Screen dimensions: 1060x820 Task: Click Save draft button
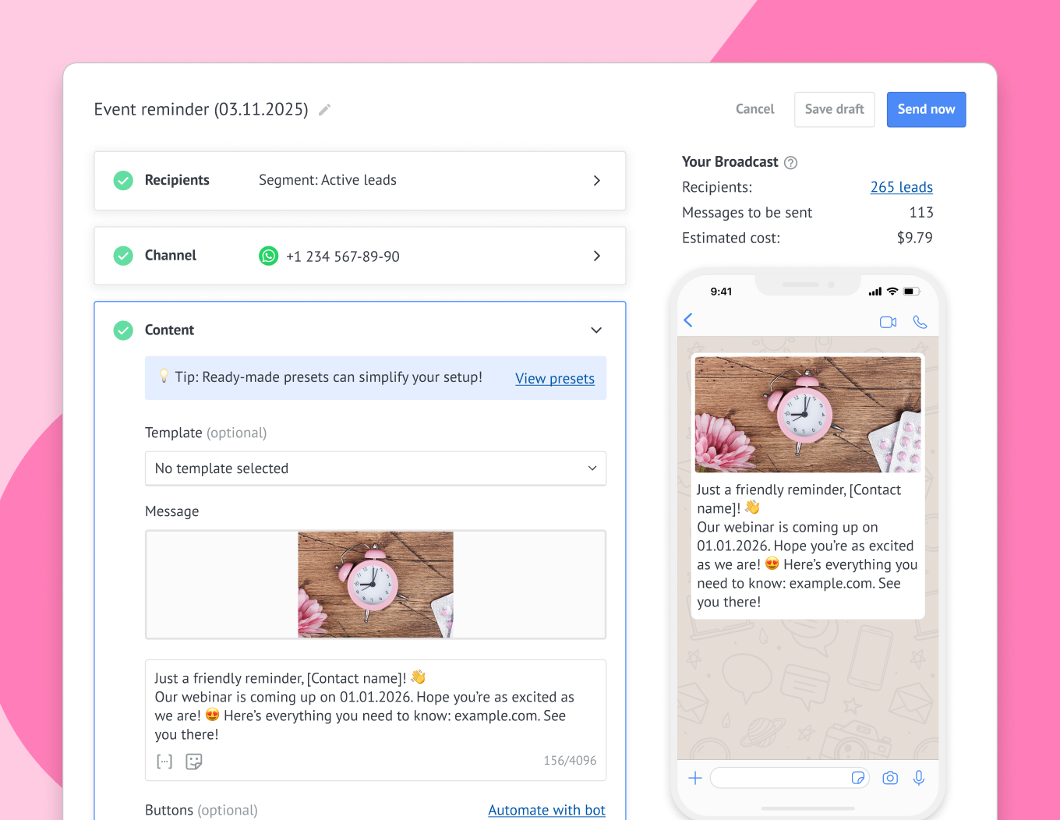(x=834, y=110)
